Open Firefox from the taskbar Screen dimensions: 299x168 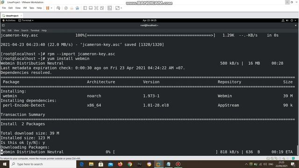[x=120, y=164]
